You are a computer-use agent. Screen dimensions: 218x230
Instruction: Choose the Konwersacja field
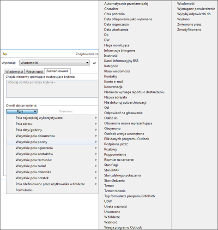(x=113, y=87)
